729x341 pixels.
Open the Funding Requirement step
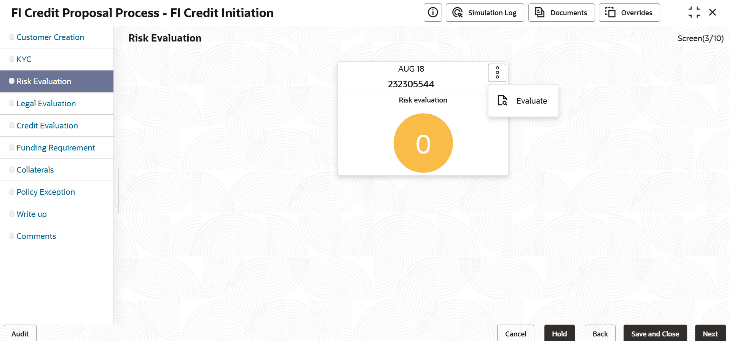coord(56,148)
